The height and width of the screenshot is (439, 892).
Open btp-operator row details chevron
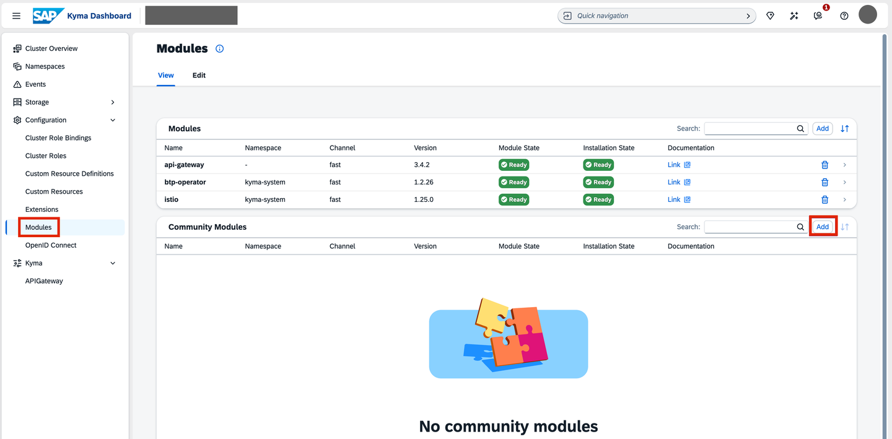point(845,182)
